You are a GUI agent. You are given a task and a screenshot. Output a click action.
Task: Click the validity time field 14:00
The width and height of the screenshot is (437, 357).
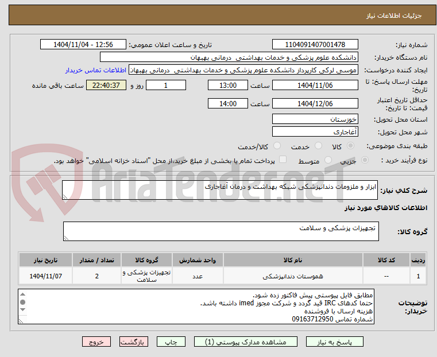(x=228, y=103)
